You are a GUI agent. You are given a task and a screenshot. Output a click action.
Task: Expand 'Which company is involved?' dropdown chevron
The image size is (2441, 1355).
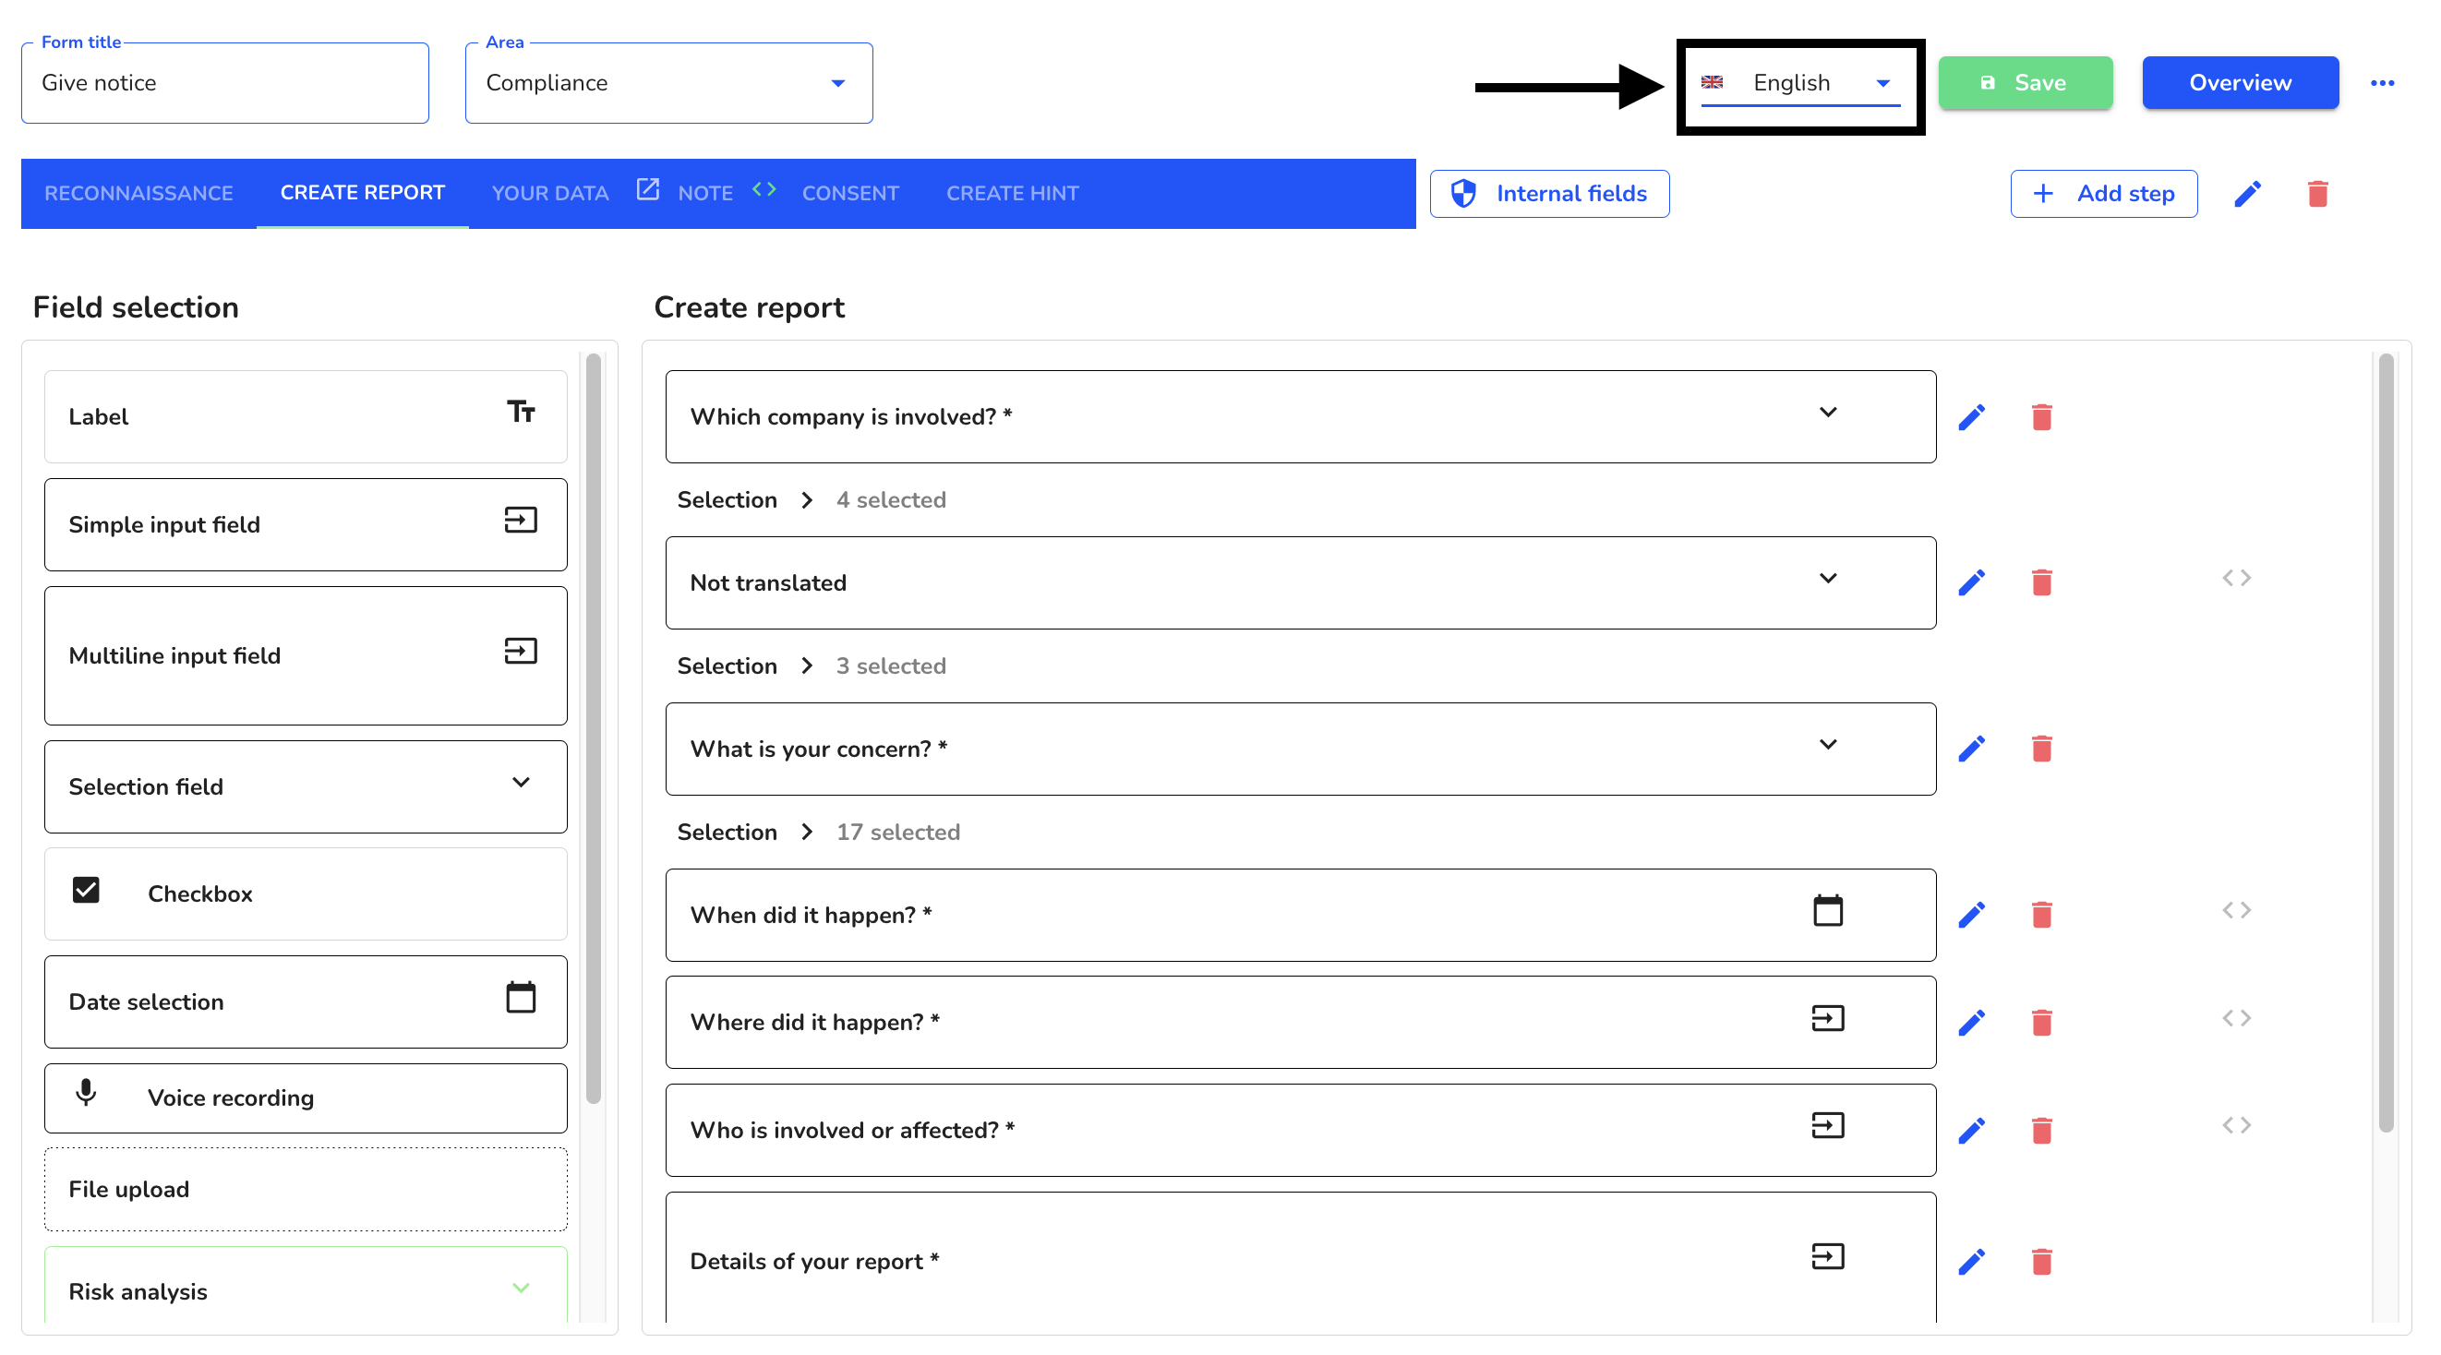pyautogui.click(x=1827, y=413)
